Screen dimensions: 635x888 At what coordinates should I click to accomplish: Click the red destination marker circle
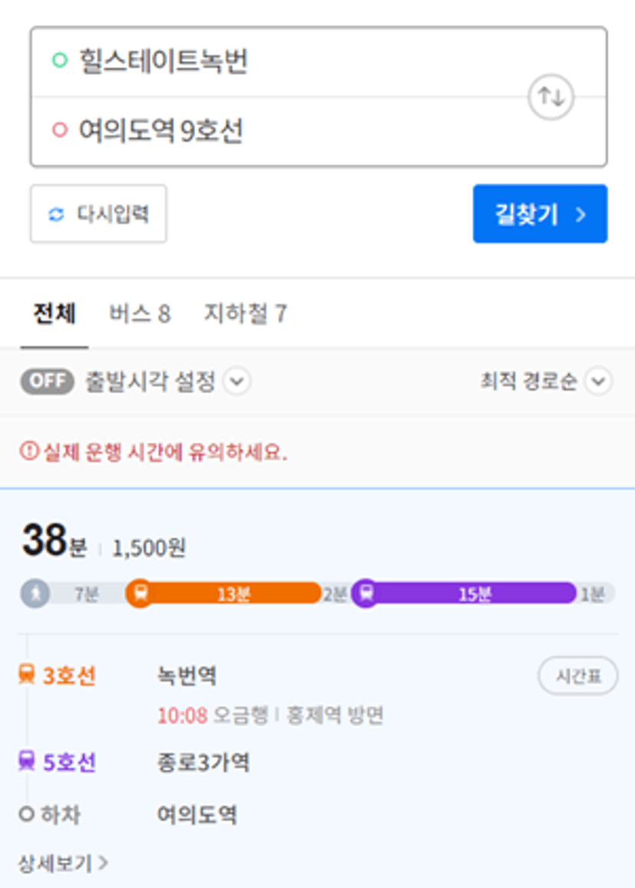click(x=59, y=130)
